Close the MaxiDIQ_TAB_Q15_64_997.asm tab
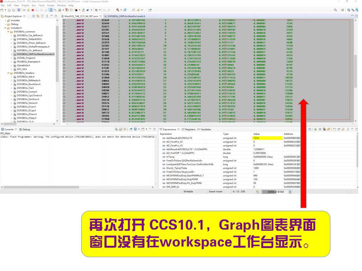Screen dimensions: 362x271 101,16
